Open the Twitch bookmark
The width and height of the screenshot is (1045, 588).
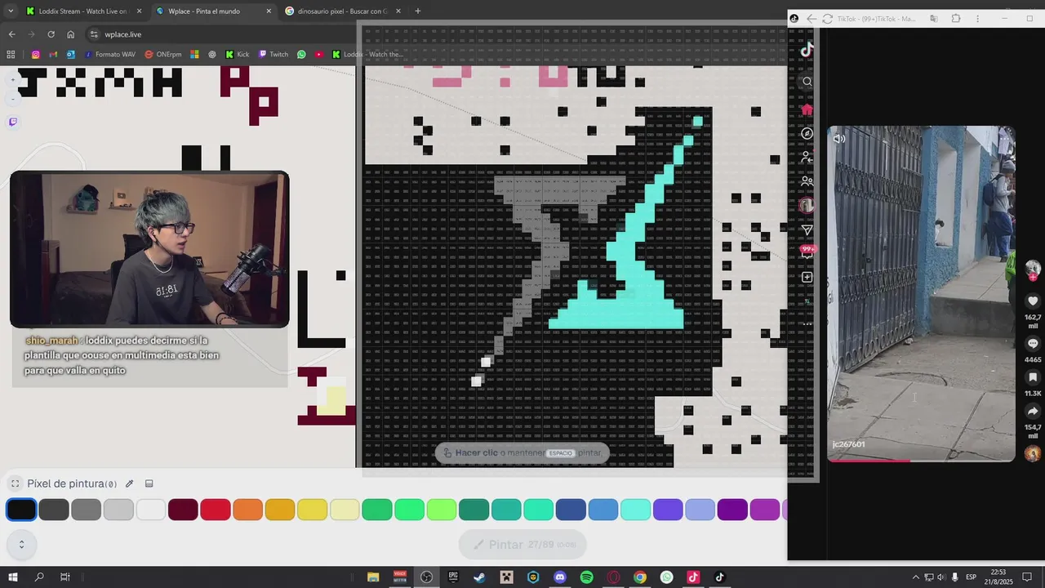point(273,55)
